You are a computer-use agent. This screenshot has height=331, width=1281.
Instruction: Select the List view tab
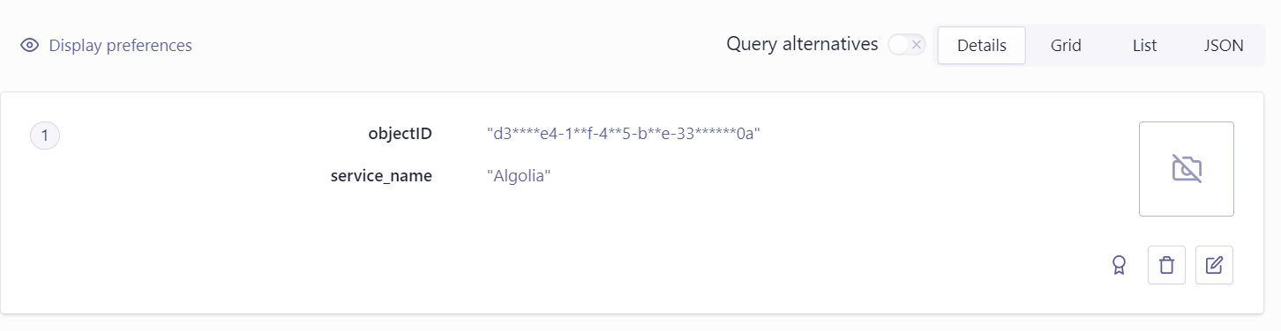1144,46
